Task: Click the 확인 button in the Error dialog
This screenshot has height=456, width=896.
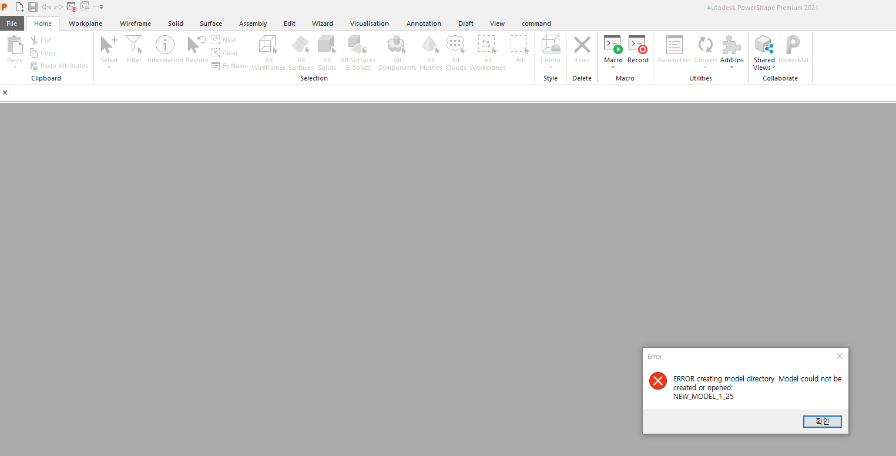Action: coord(822,421)
